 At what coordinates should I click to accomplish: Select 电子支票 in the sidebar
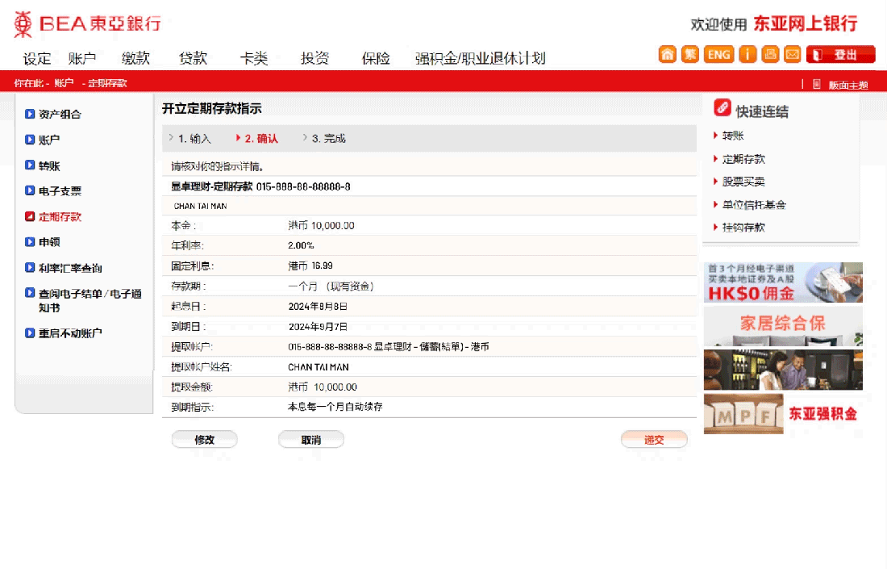pos(60,191)
